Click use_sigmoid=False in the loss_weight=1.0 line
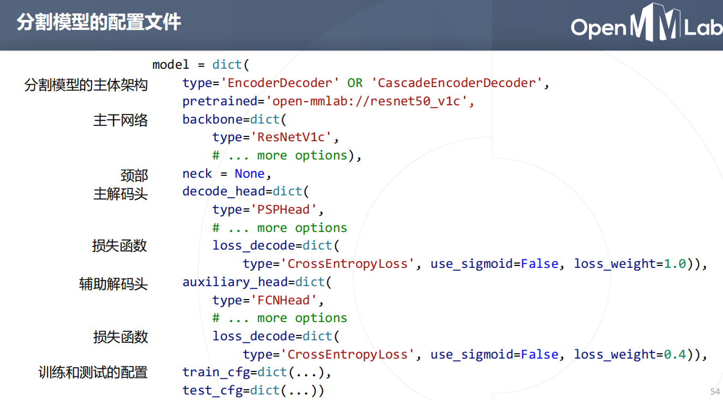This screenshot has height=400, width=723. (494, 264)
